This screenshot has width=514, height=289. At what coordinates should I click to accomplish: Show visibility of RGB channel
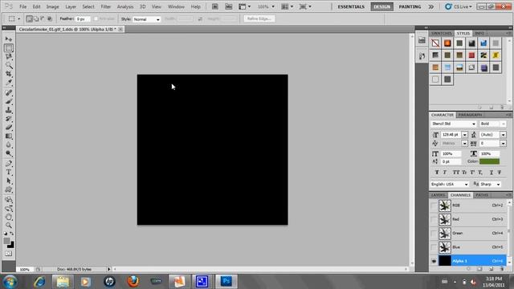[434, 206]
